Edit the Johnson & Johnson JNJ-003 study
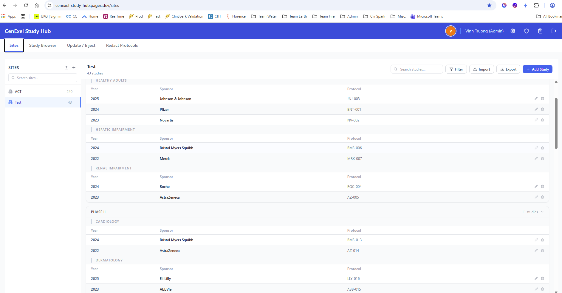The height and width of the screenshot is (293, 562). [x=536, y=99]
